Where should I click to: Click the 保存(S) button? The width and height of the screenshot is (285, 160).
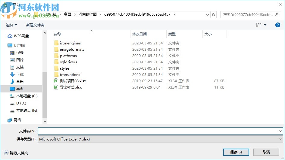click(x=236, y=152)
